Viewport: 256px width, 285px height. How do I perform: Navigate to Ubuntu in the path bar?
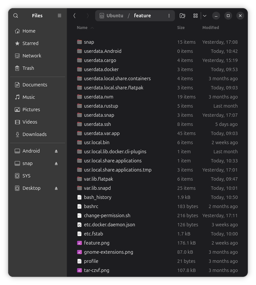tap(114, 16)
